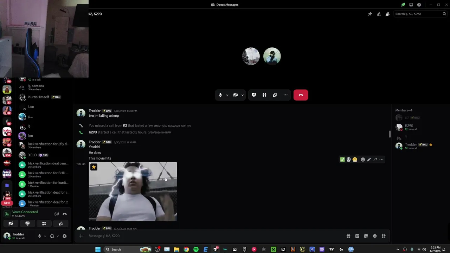Toggle the member list panel
The width and height of the screenshot is (450, 253).
pyautogui.click(x=387, y=14)
